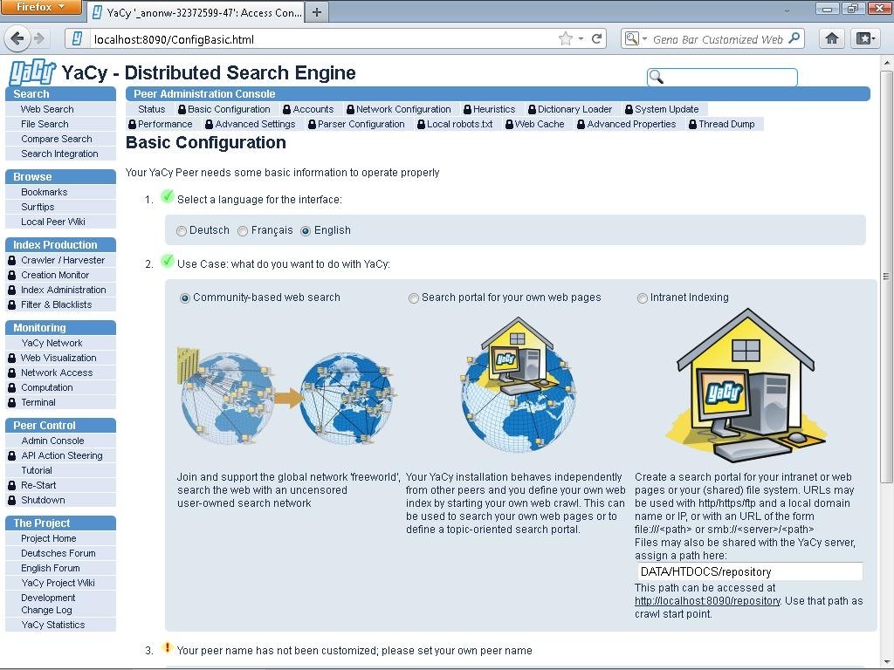Open the System Update tab
This screenshot has height=670, width=894.
(x=666, y=109)
